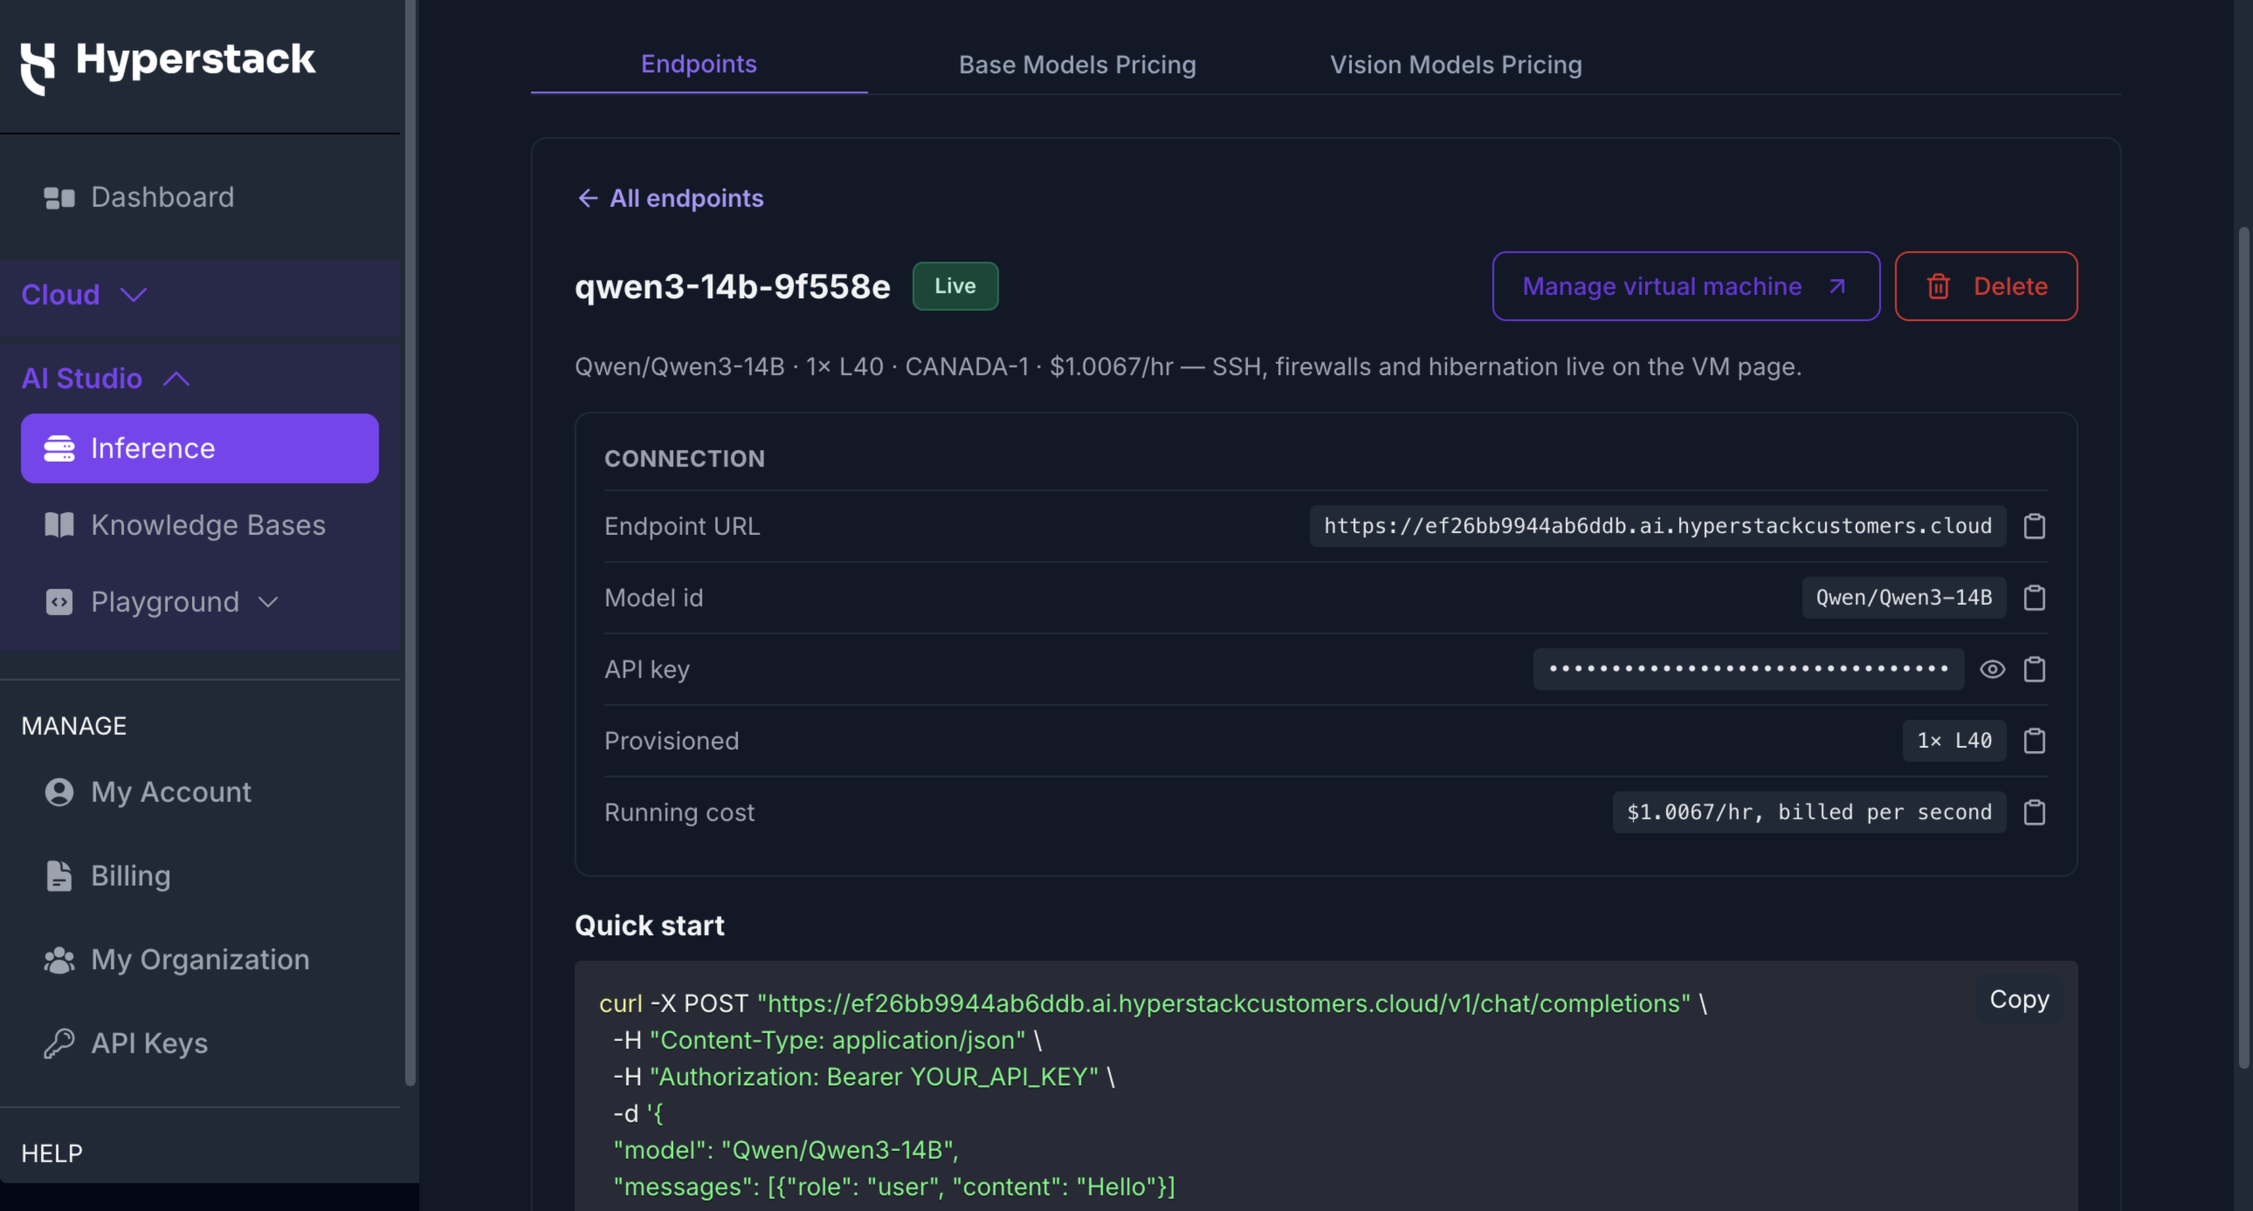Click the trash icon in Delete button
Image resolution: width=2253 pixels, height=1211 pixels.
1938,287
